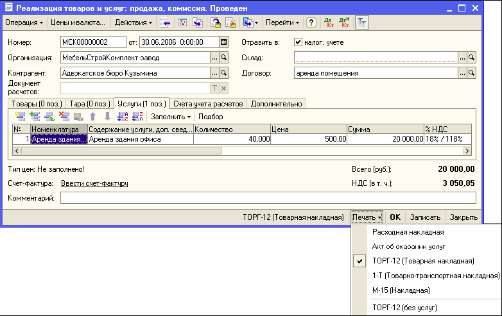502x316 pixels.
Task: Click magnifier icon next to Склад field
Action: (x=471, y=58)
